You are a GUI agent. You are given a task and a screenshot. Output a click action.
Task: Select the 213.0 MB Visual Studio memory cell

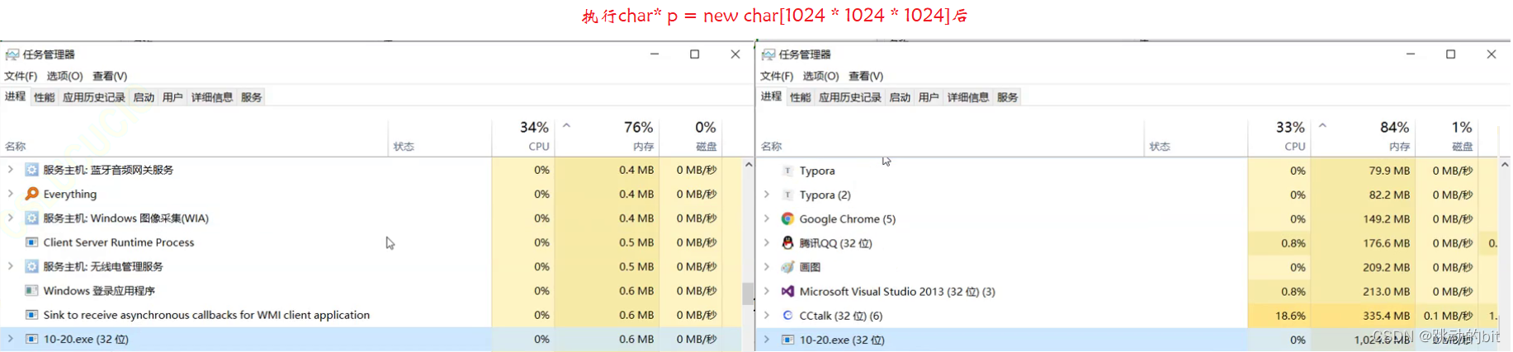pos(1363,291)
